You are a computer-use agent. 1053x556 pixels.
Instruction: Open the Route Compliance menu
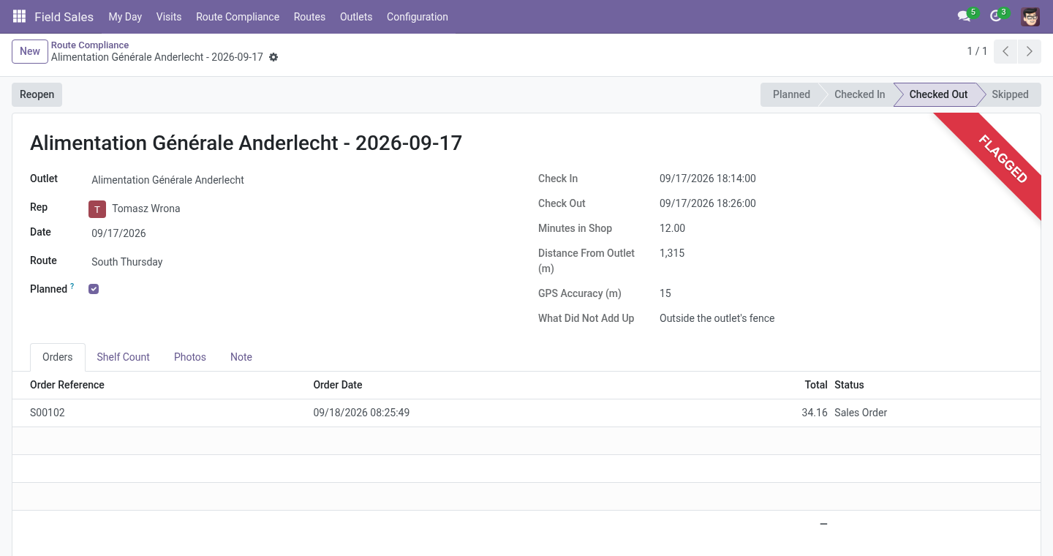tap(238, 16)
